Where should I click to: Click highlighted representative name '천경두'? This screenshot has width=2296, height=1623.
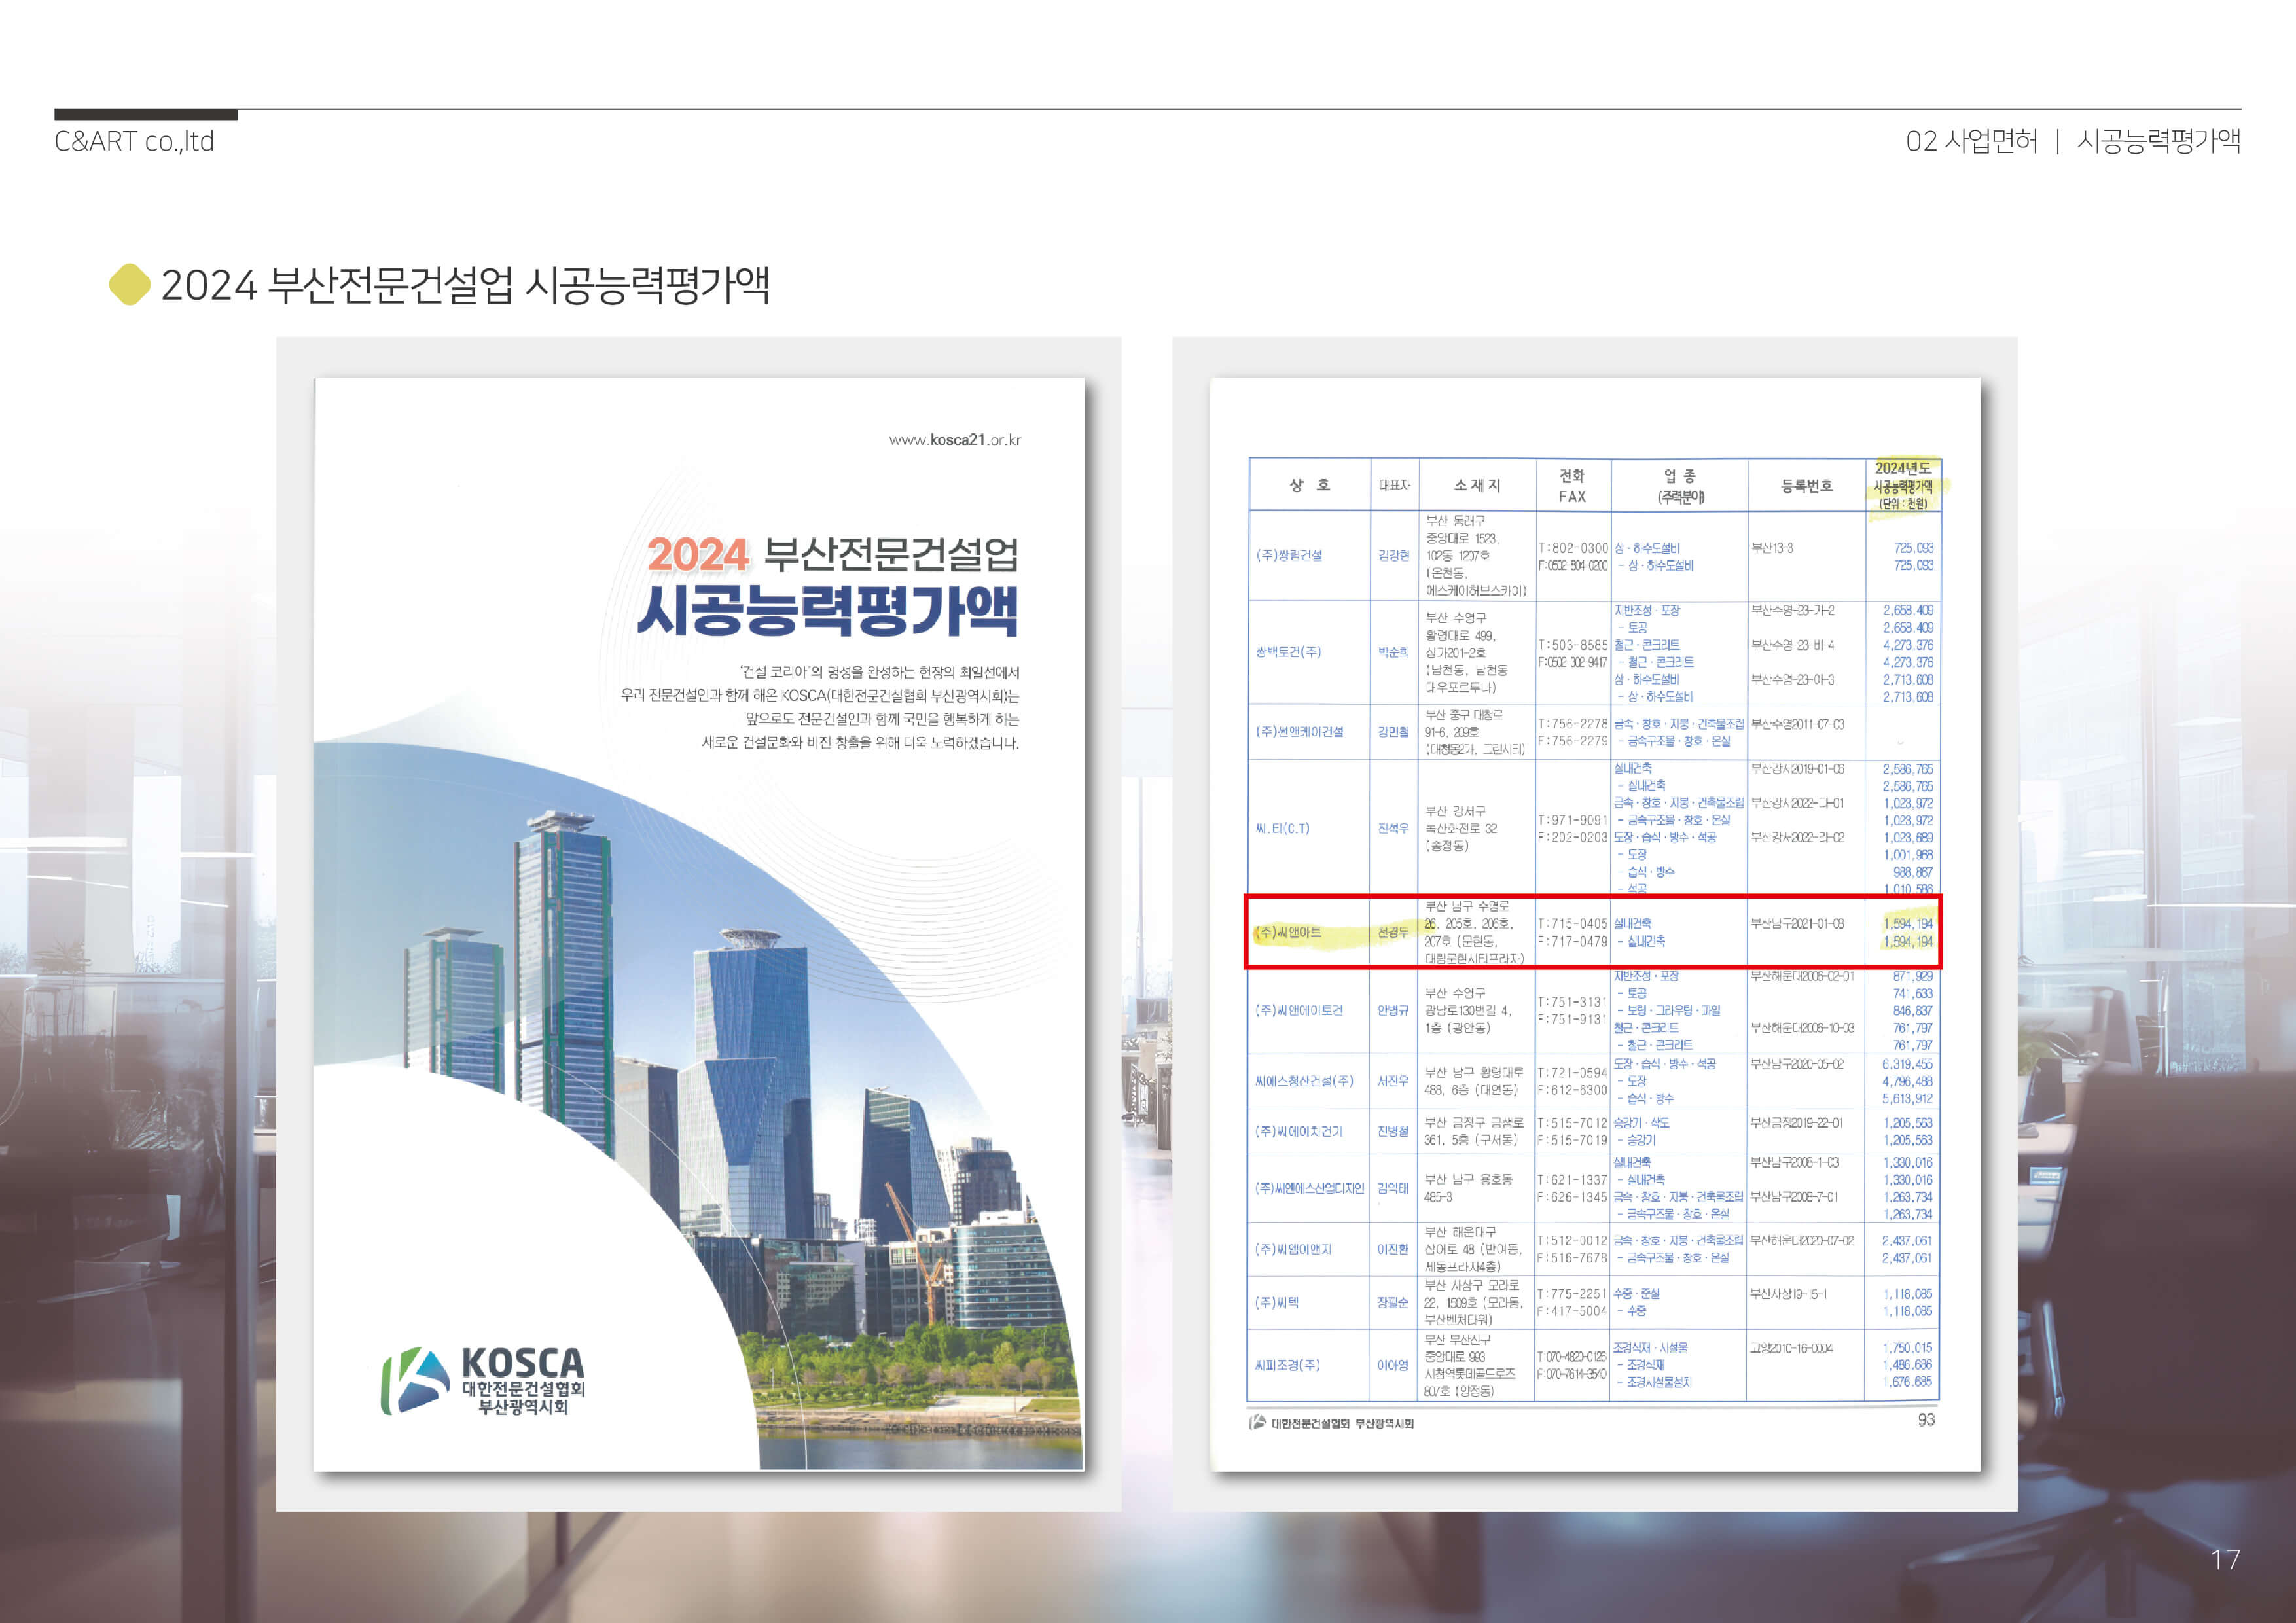[1394, 932]
